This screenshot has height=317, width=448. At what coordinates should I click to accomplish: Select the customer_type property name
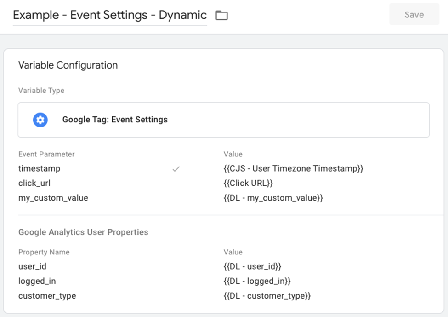point(47,296)
